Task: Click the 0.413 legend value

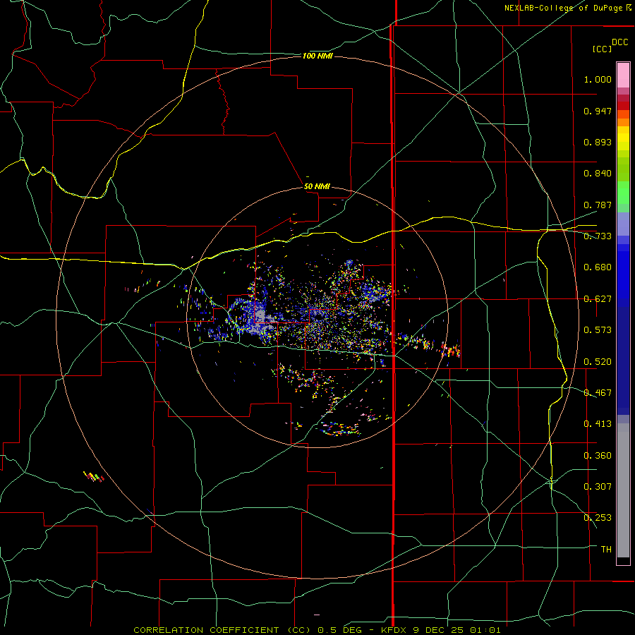Action: 598,424
